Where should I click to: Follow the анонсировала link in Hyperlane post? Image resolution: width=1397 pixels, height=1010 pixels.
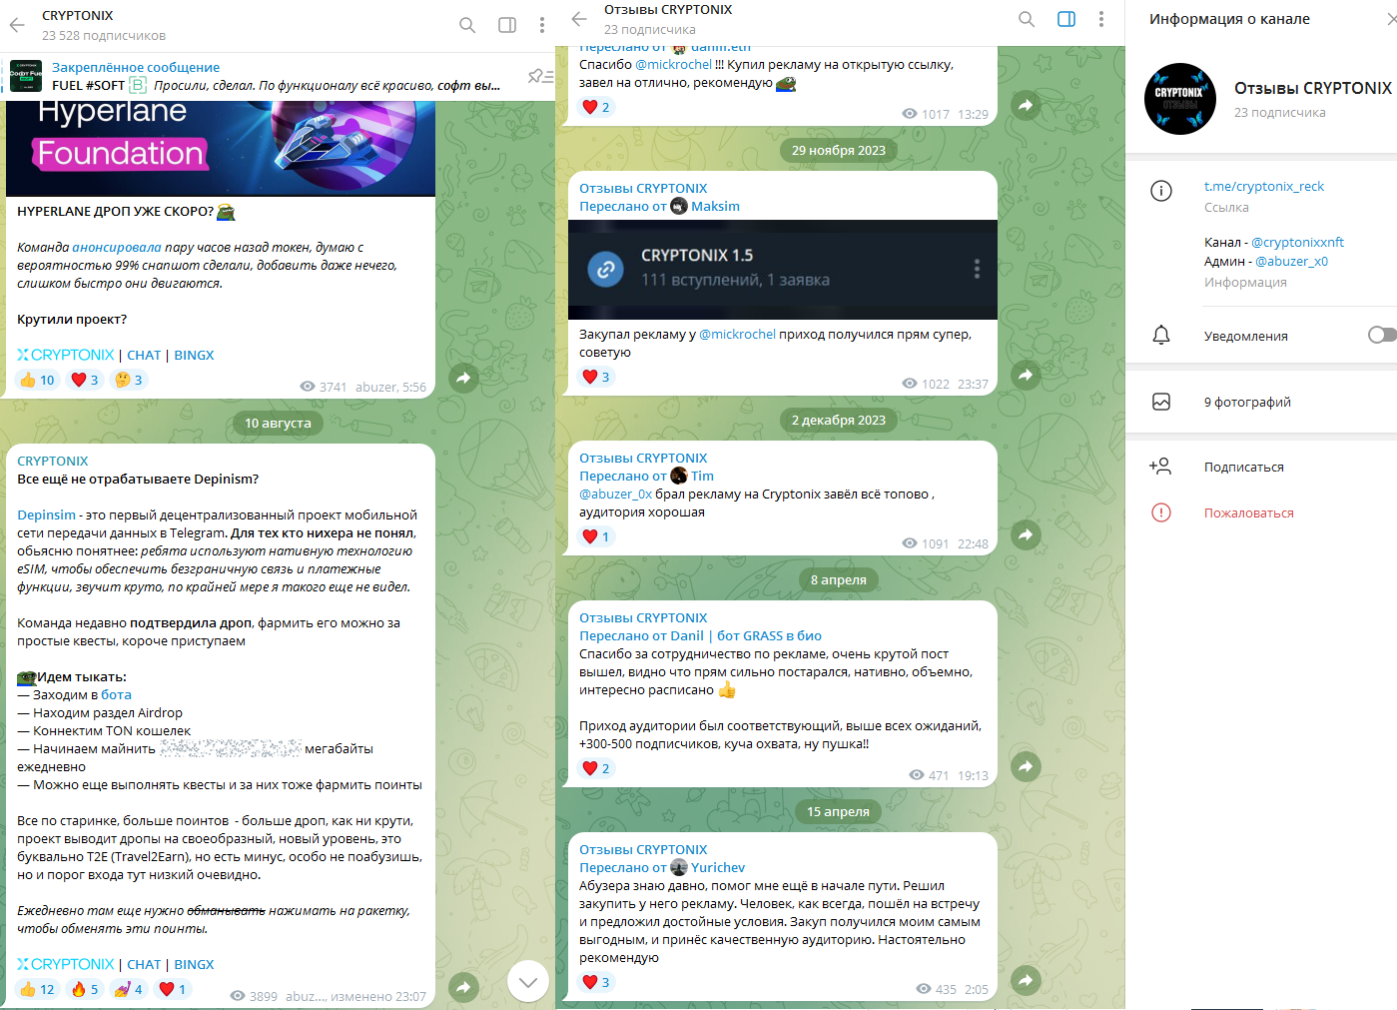point(117,247)
